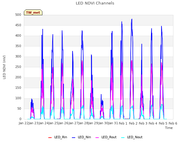
Task: Click the 400 y-axis tick label
Action: tap(18, 36)
